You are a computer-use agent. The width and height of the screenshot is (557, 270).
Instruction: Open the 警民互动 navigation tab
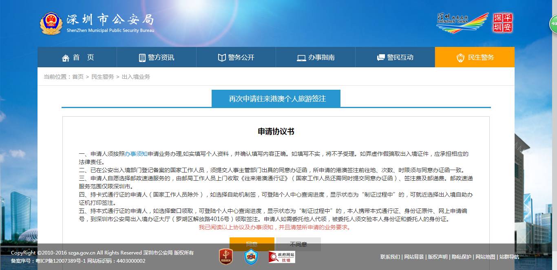[x=395, y=58]
